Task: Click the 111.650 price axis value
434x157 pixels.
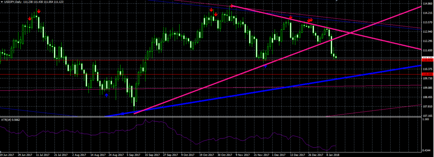Action: click(428, 51)
